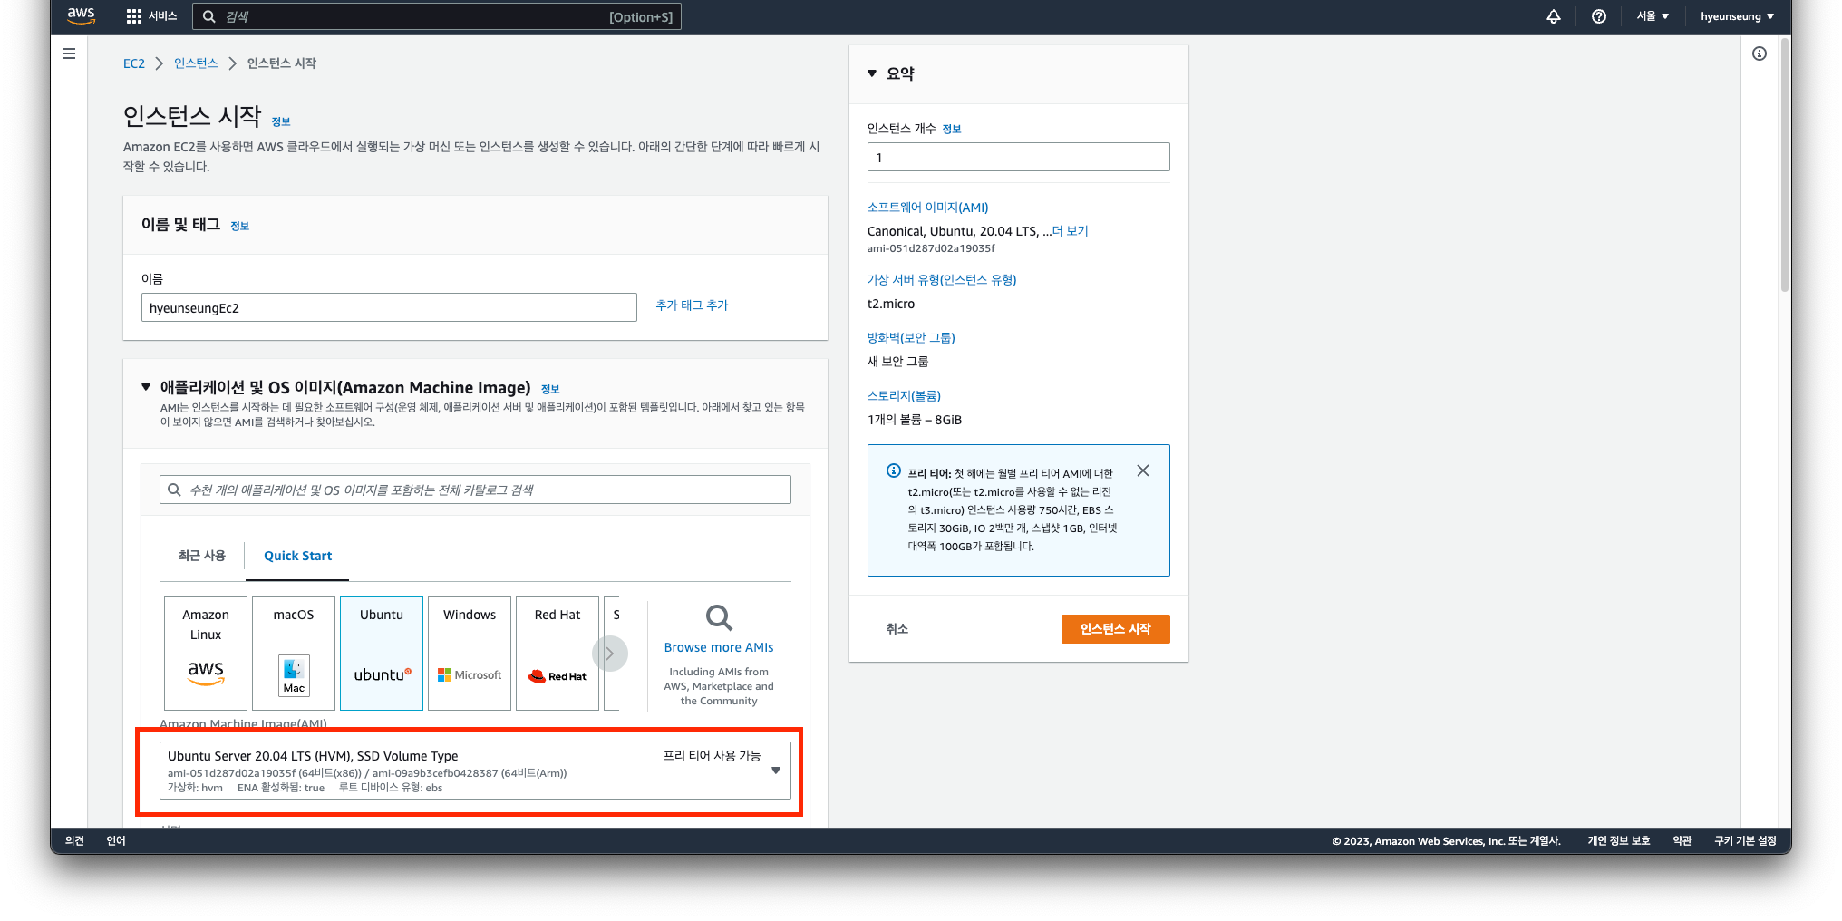The image size is (1842, 921).
Task: Click 정보 link next to 인스턴스 개수
Action: click(952, 129)
